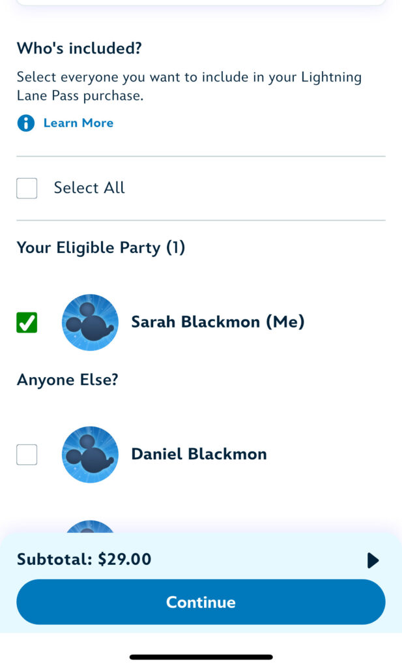Tap the Your Eligible Party (1) heading
The height and width of the screenshot is (668, 402).
101,248
